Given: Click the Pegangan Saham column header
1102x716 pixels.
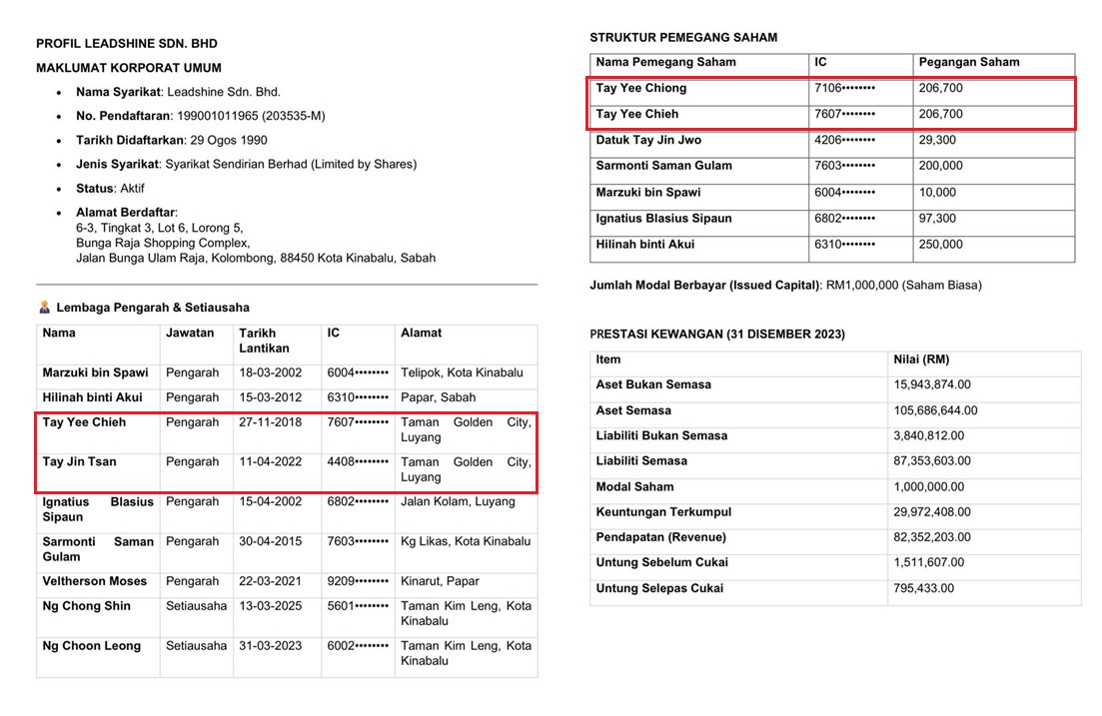Looking at the screenshot, I should (x=968, y=62).
